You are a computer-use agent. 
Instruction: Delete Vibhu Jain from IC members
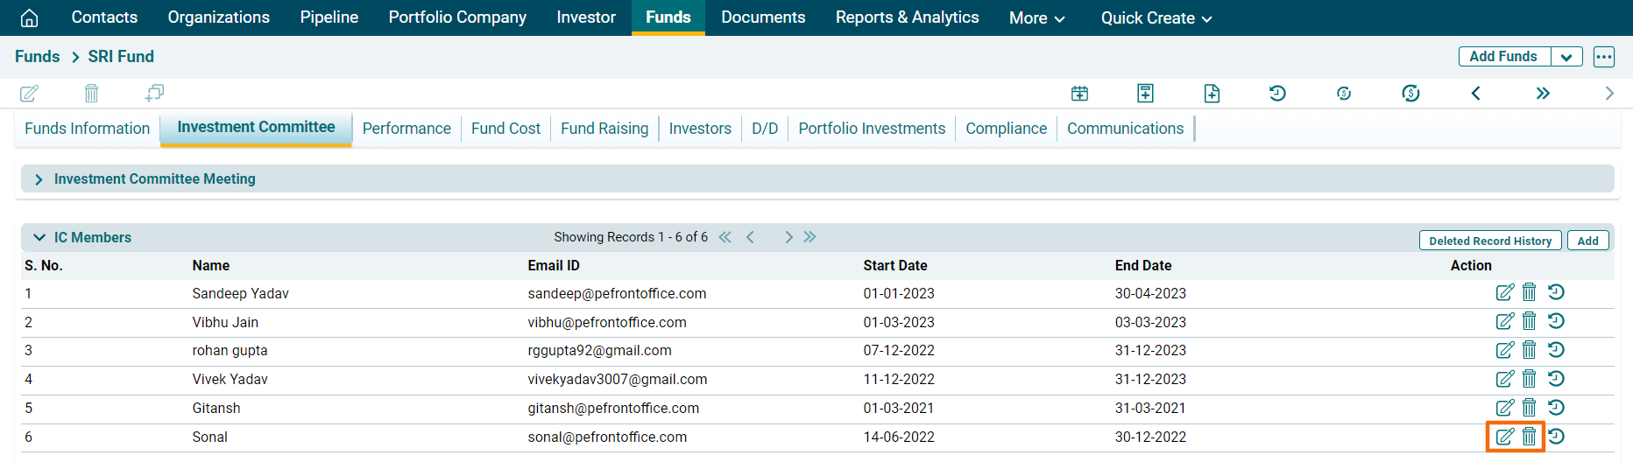(1529, 322)
